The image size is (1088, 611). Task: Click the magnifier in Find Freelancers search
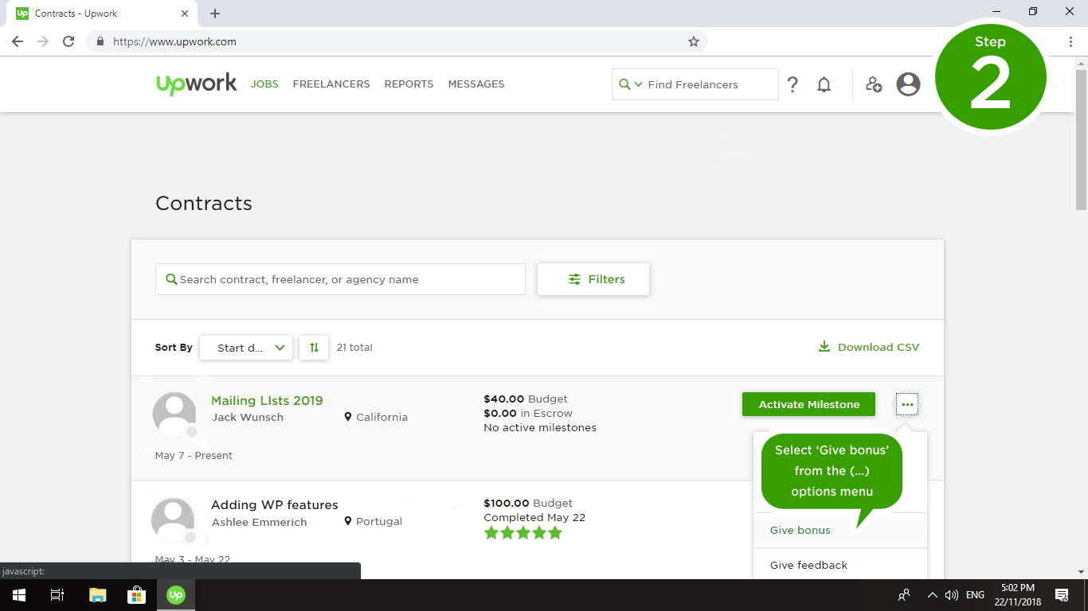pyautogui.click(x=624, y=84)
